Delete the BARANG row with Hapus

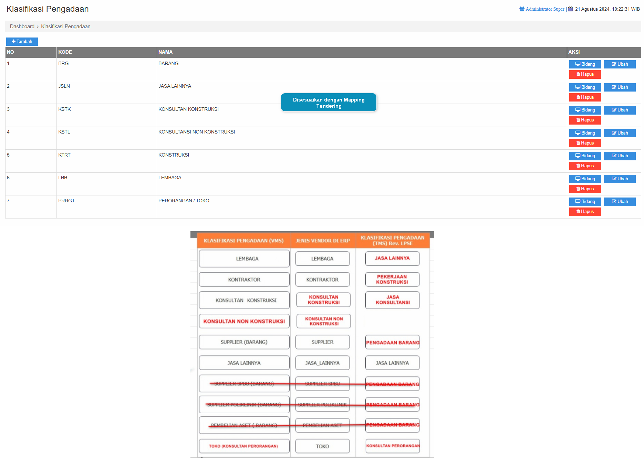585,74
